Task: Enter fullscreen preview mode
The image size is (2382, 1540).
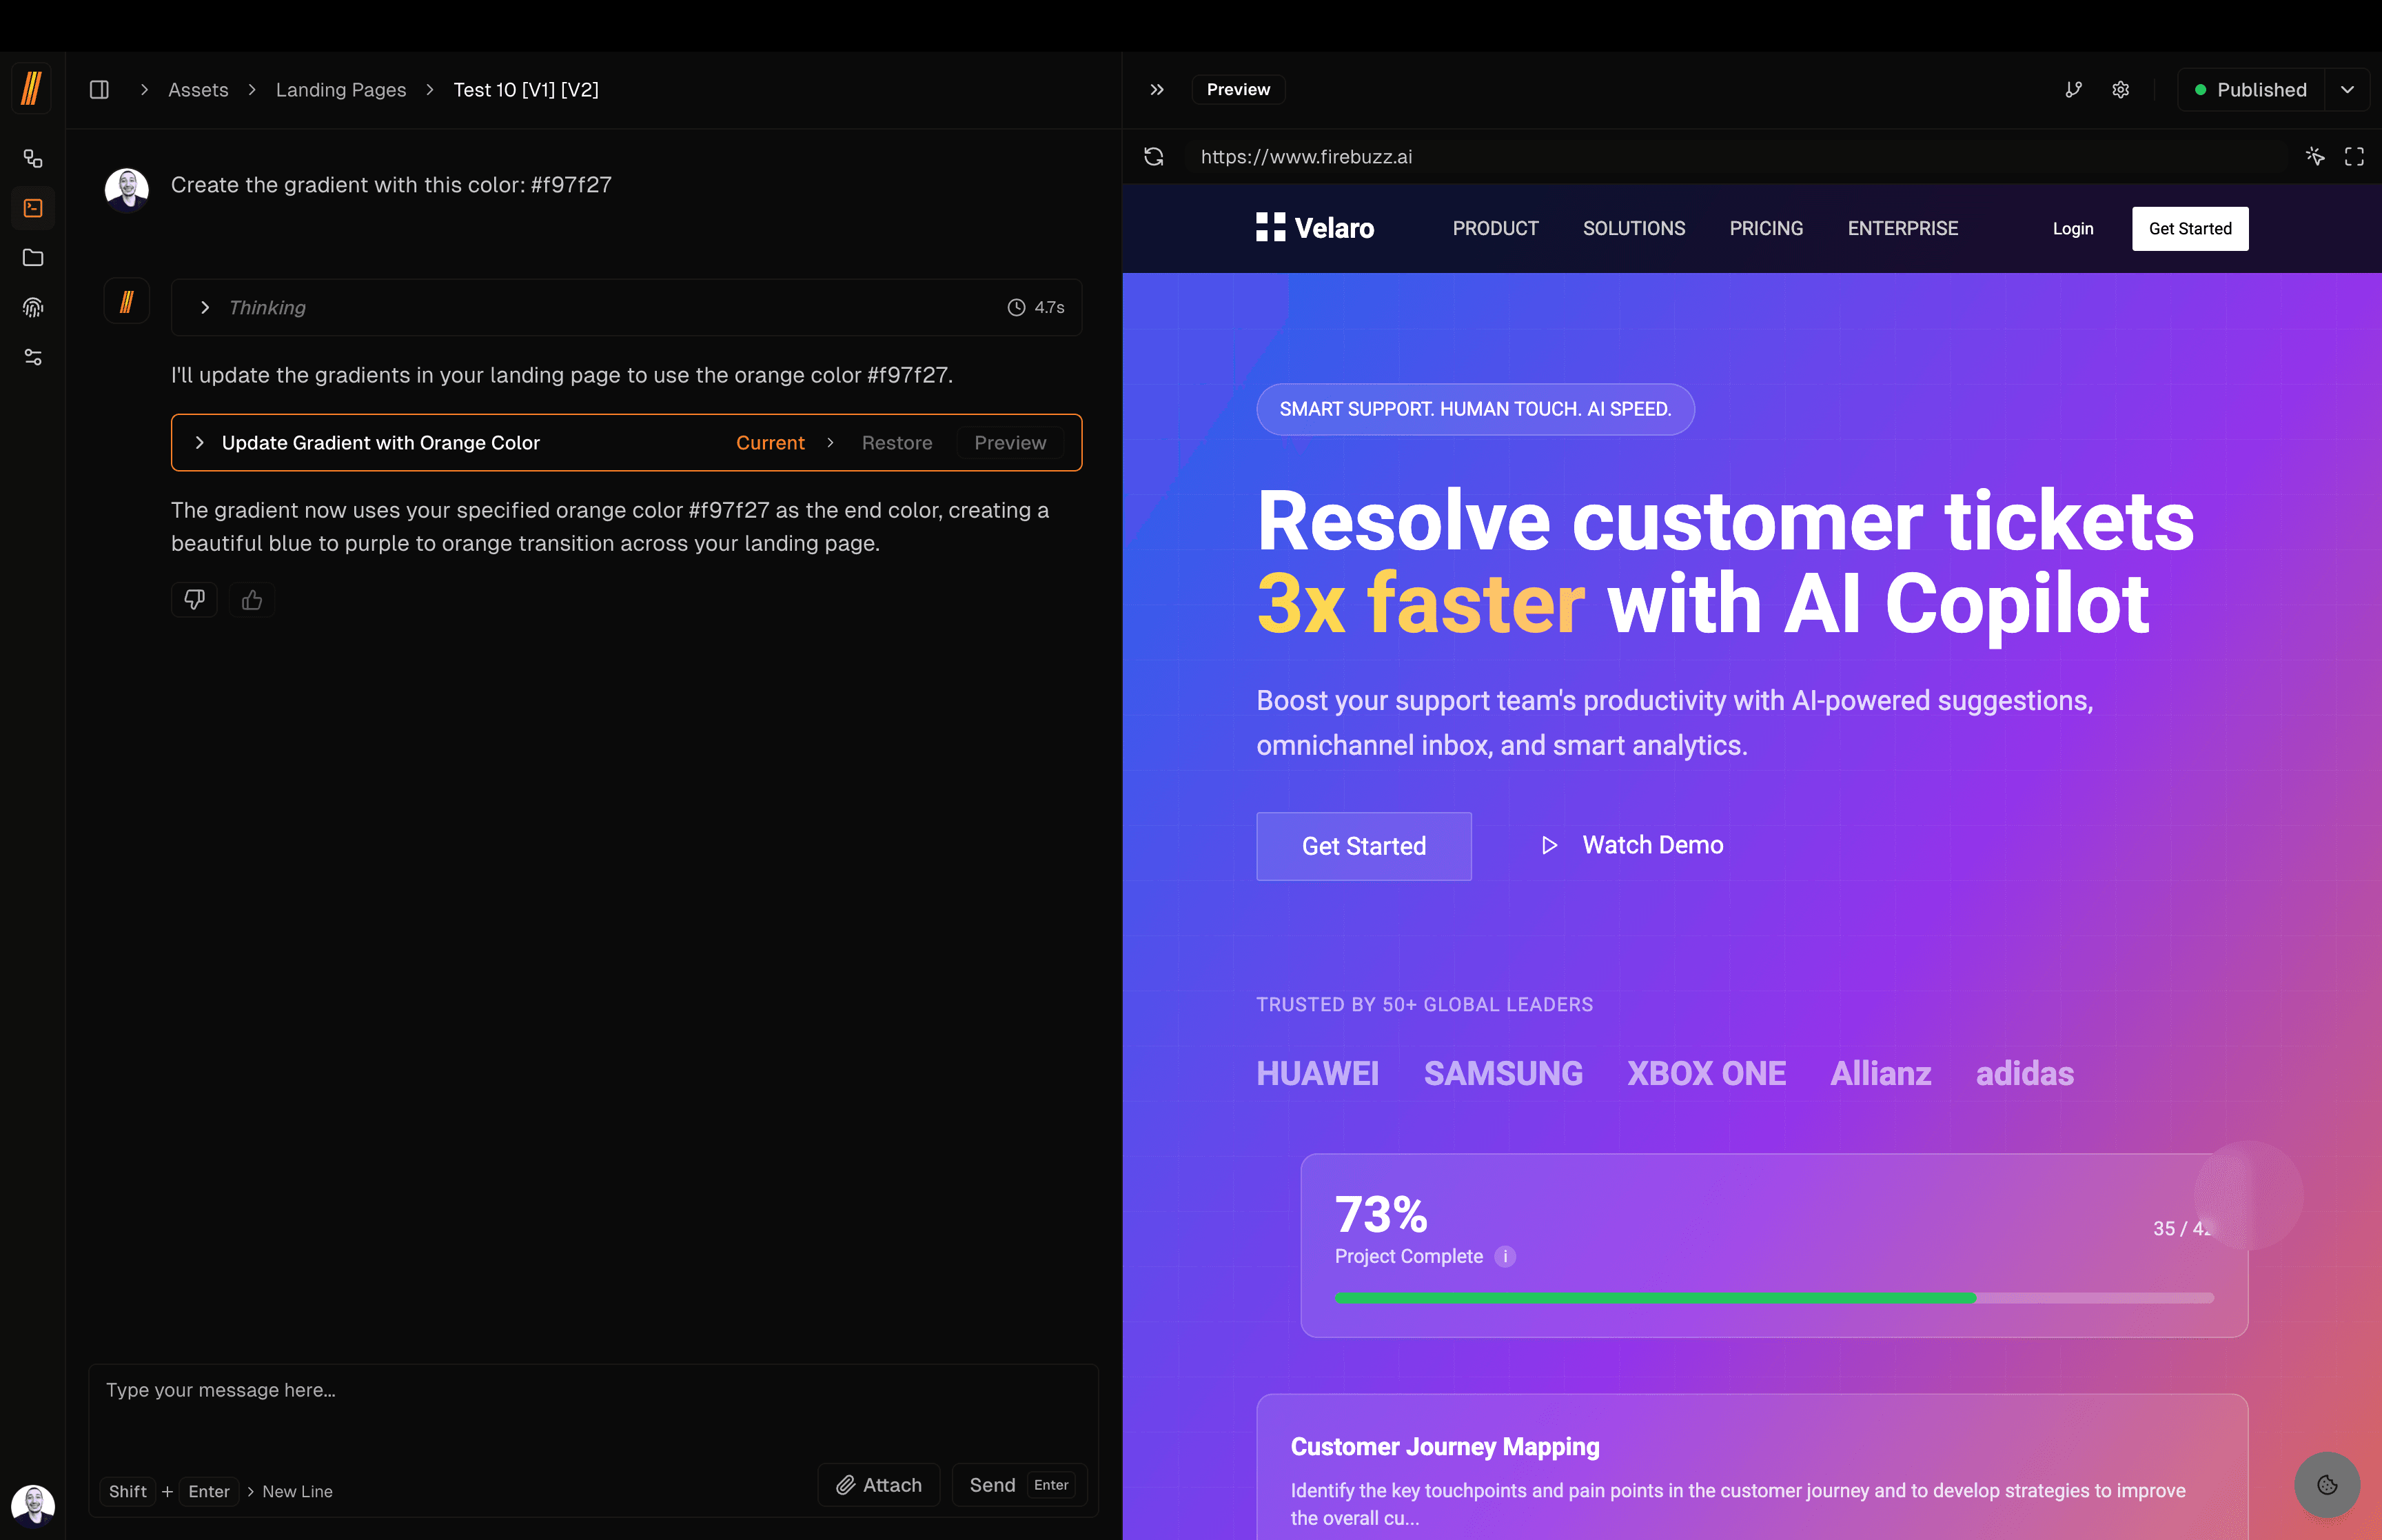Action: point(2354,157)
